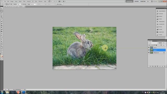
Task: Select the Gradient tool
Action: click(x=2, y=31)
